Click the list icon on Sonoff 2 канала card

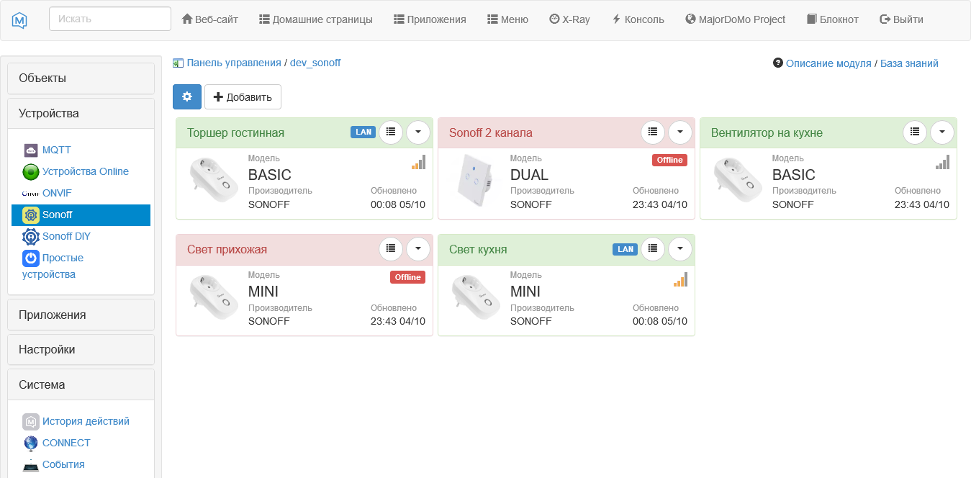point(653,132)
